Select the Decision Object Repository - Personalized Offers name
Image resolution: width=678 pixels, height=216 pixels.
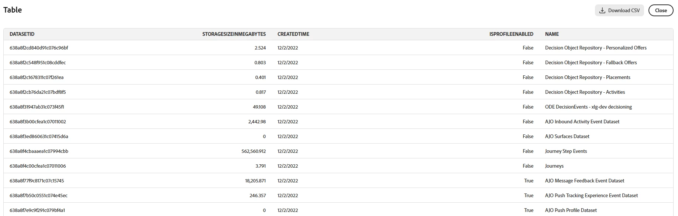coord(596,48)
